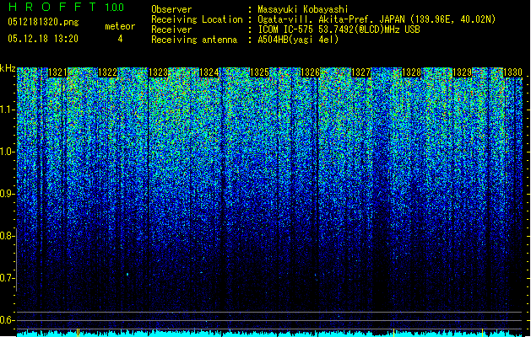Click the 1322 time marker label
531x337 pixels.
tap(108, 72)
